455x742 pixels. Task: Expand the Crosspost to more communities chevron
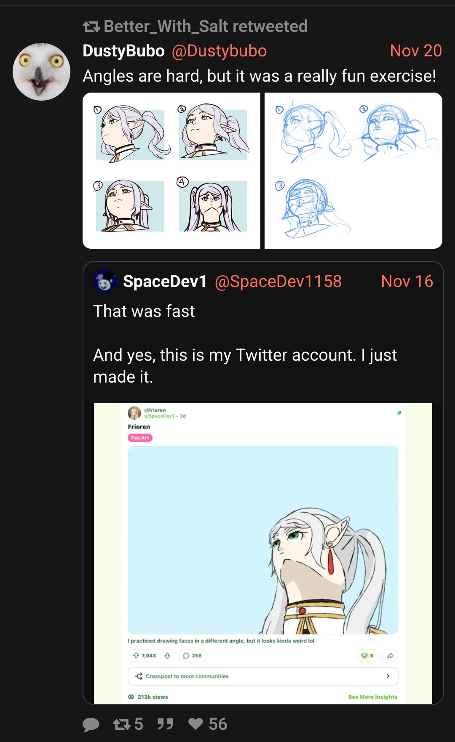pyautogui.click(x=388, y=676)
